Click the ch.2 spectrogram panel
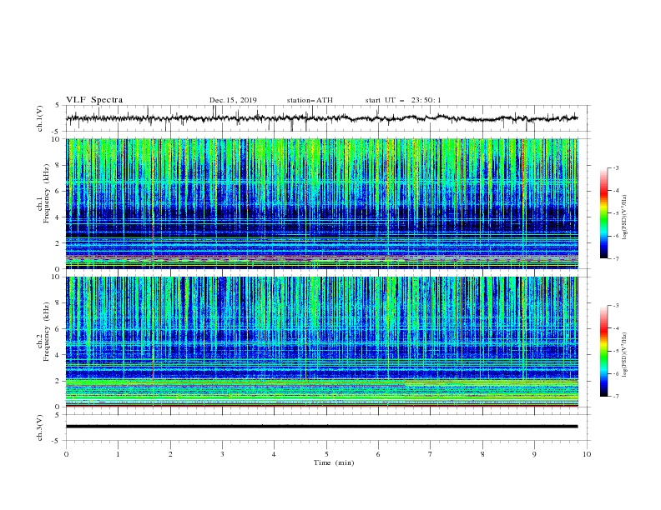This screenshot has width=661, height=510. click(x=322, y=342)
